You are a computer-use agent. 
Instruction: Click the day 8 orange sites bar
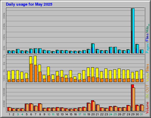click(x=40, y=77)
